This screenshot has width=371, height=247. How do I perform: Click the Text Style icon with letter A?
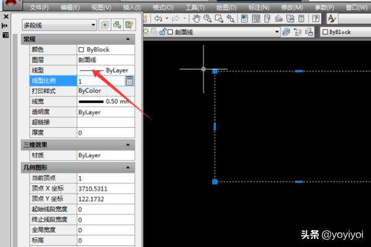(331, 19)
